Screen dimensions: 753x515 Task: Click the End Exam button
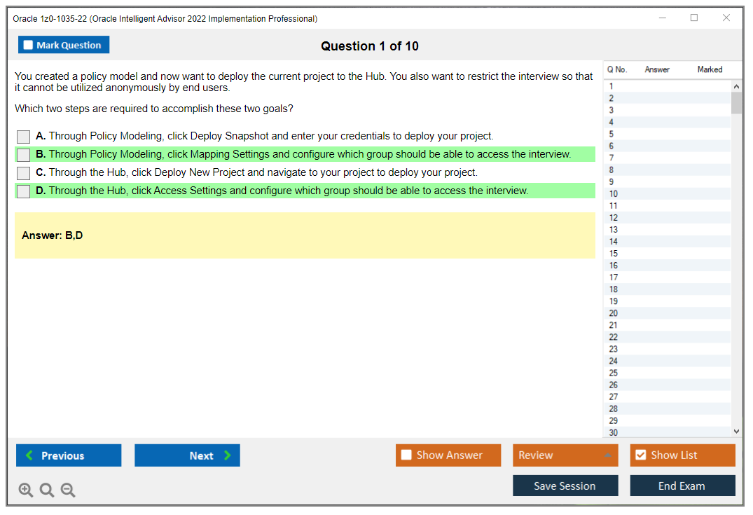click(682, 485)
